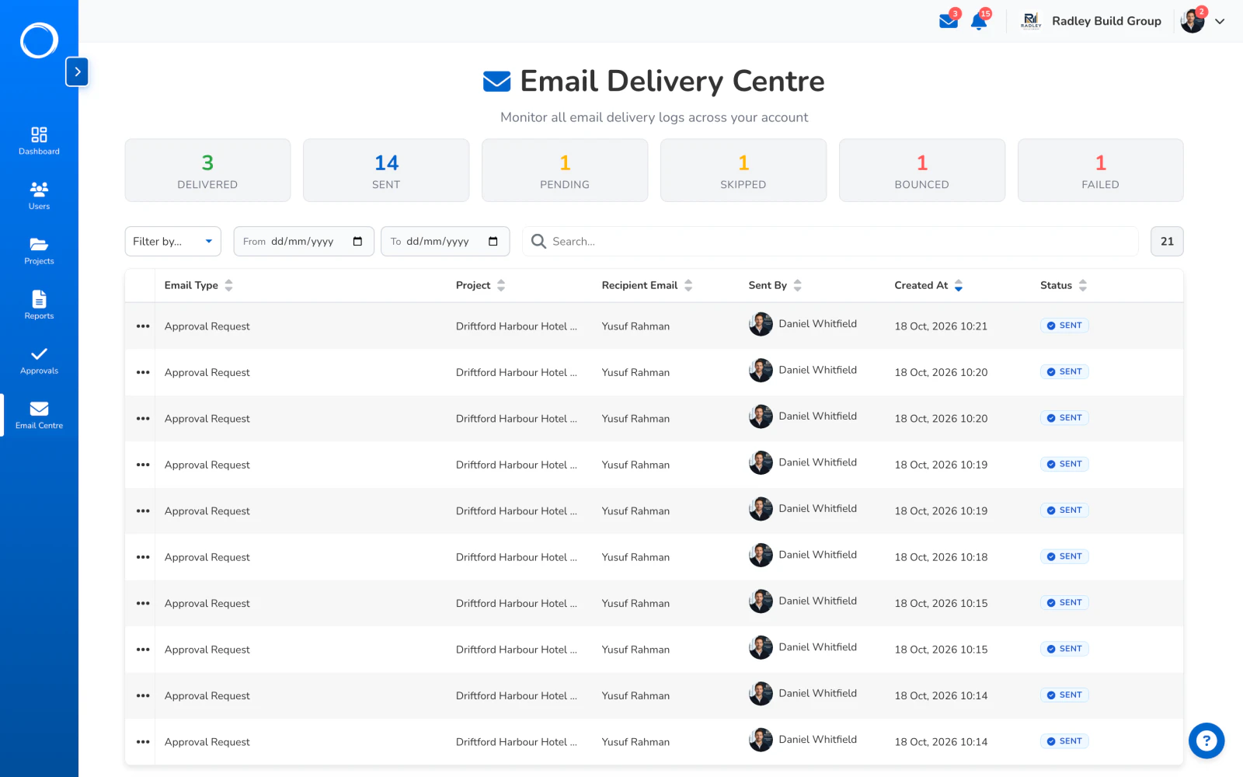Image resolution: width=1243 pixels, height=777 pixels.
Task: Click the circular app logo
Action: click(x=39, y=40)
